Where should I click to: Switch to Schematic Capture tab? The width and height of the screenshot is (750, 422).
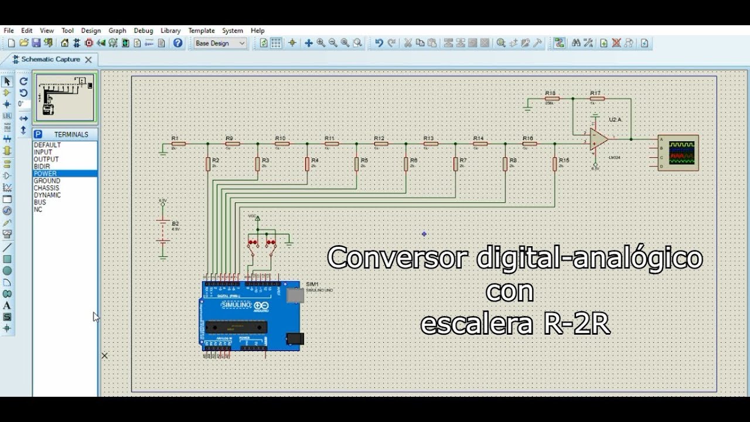click(50, 59)
